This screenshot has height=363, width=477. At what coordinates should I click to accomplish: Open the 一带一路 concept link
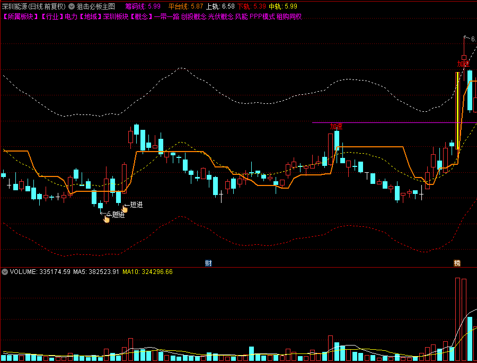tap(167, 17)
